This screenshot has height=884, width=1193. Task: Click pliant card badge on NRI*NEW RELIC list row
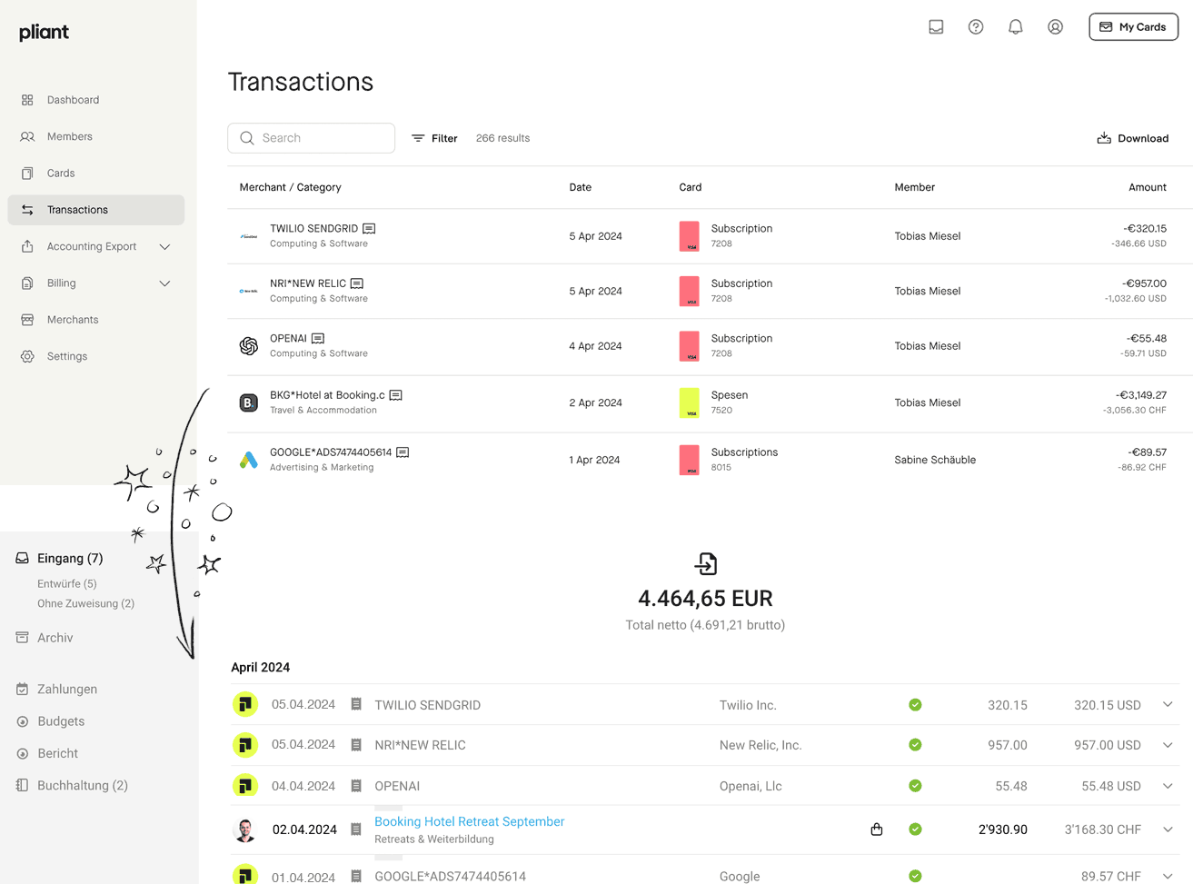(245, 745)
